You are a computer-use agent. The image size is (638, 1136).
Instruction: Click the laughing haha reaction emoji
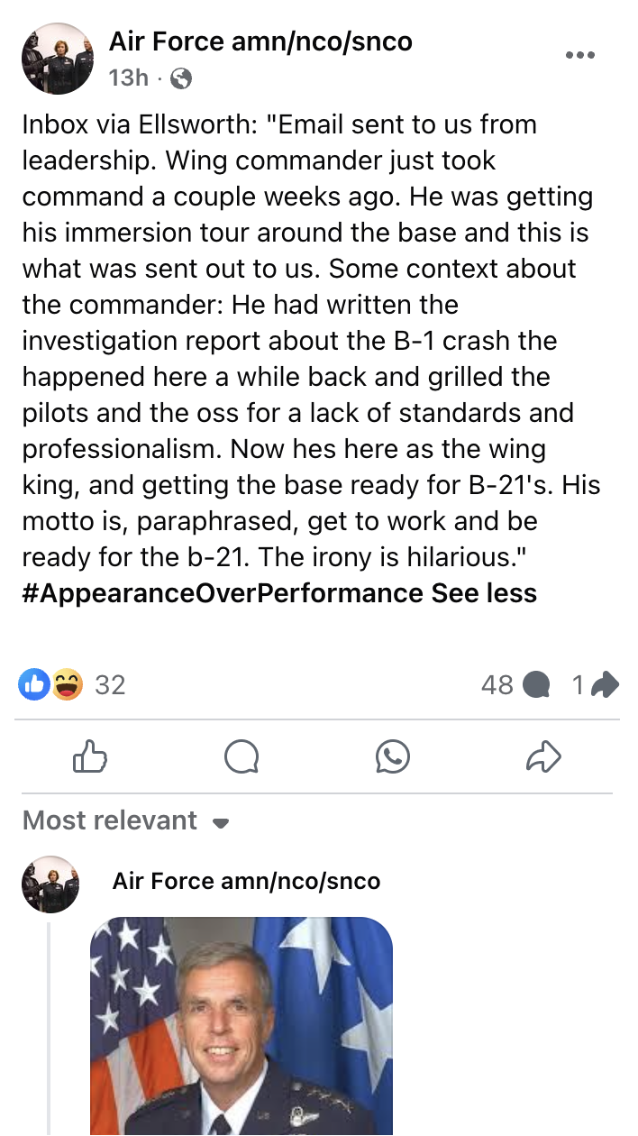coord(67,685)
